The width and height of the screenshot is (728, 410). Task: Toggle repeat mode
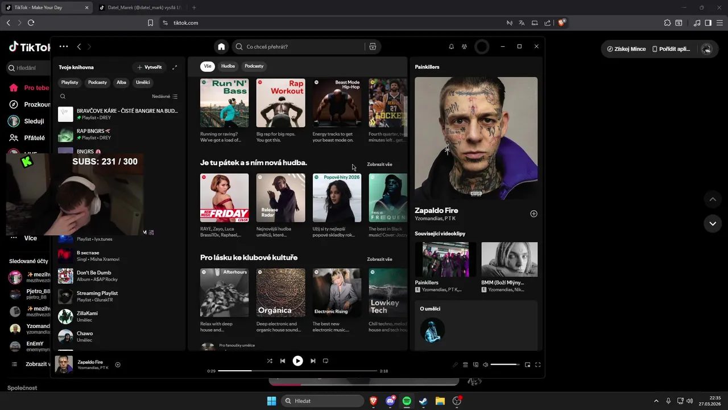[x=326, y=360]
